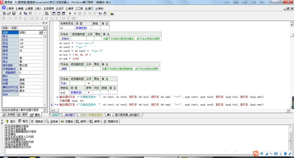Open the 提示 hint panel

click(x=11, y=122)
